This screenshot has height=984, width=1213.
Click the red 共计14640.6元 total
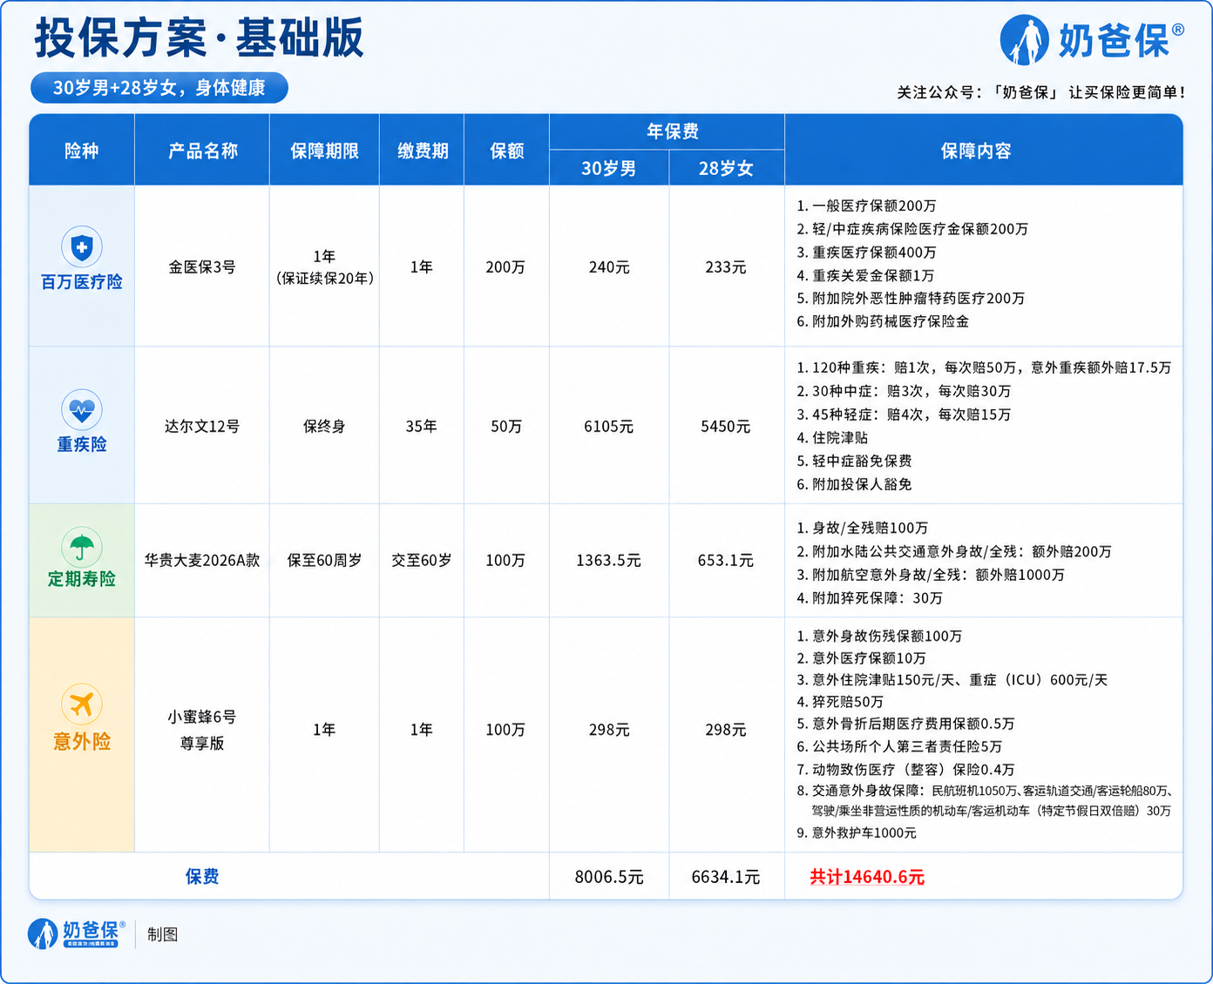[867, 877]
